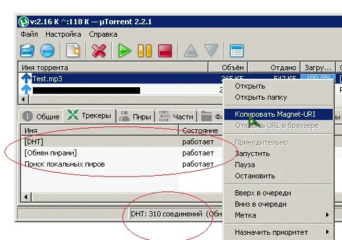Expand the Метка submenu
The image size is (342, 240).
point(278,215)
